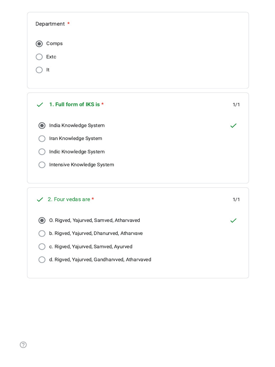Click the Department question label
The image size is (275, 367).
click(50, 24)
